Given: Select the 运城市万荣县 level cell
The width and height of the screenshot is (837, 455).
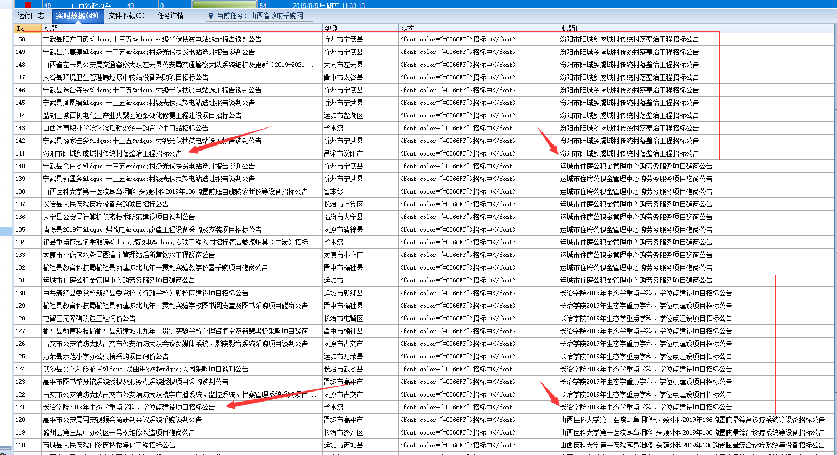Looking at the screenshot, I should click(x=361, y=356).
